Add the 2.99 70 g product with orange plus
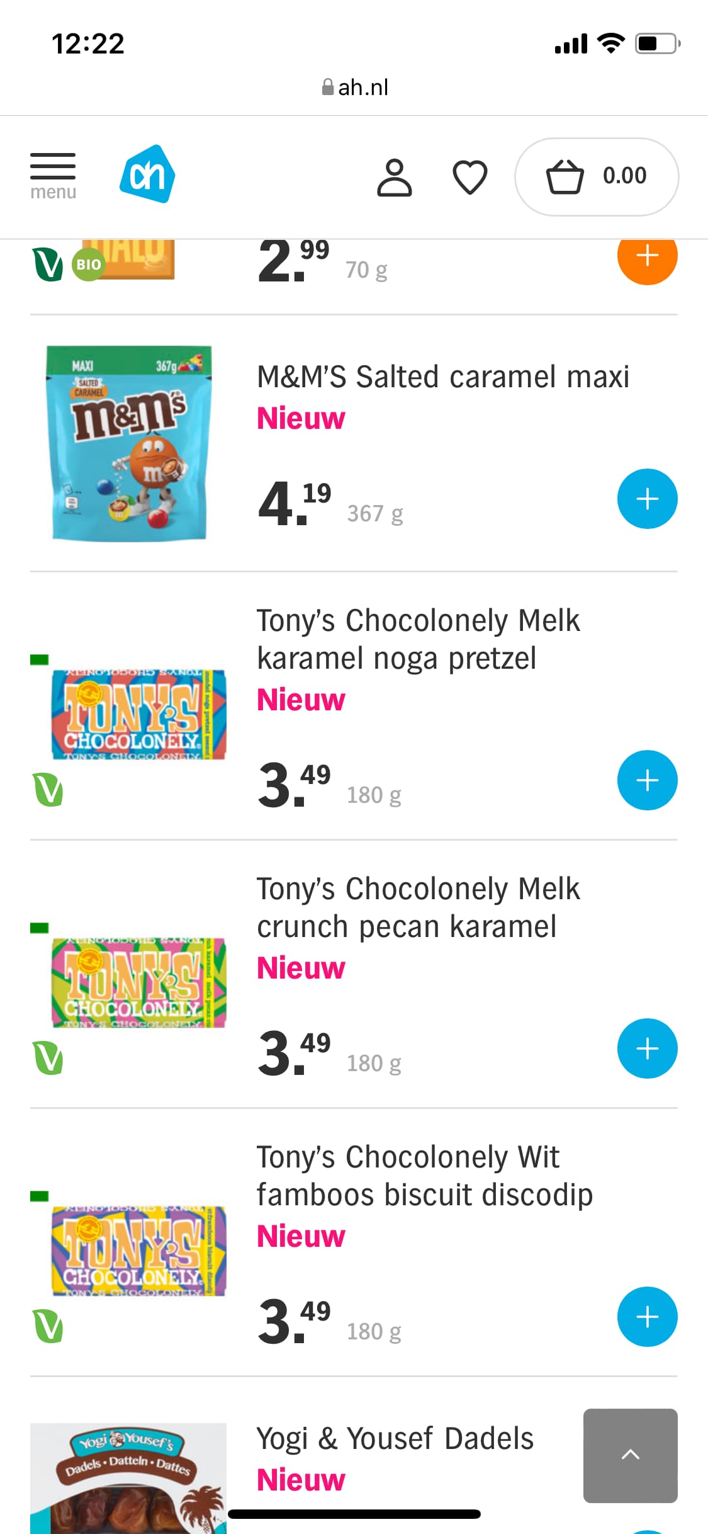The width and height of the screenshot is (708, 1534). pos(647,257)
